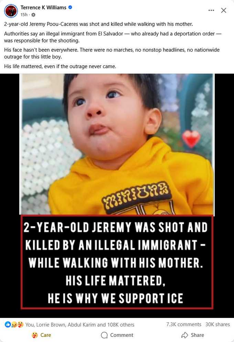Screen dimensions: 234x342
Task: Click the blue Like reaction icon
Action: pos(8,324)
